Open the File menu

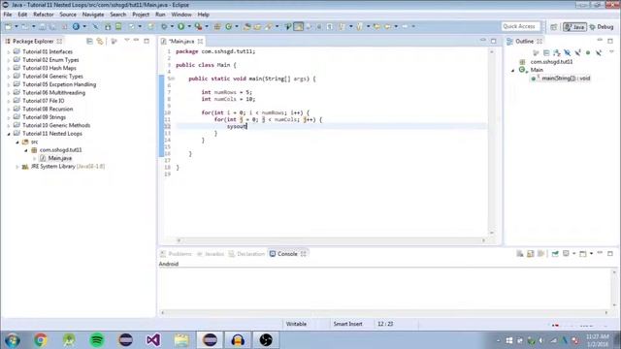8,15
